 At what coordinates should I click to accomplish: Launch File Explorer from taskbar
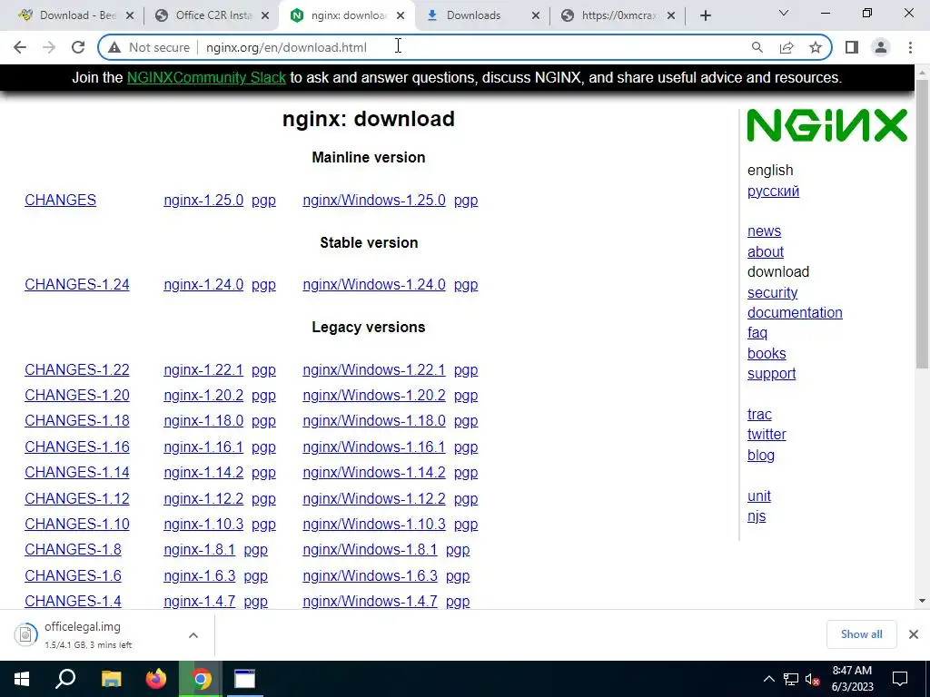tap(111, 679)
